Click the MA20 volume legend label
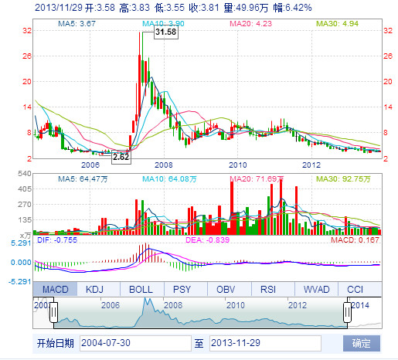The height and width of the screenshot is (360, 398). (x=257, y=178)
